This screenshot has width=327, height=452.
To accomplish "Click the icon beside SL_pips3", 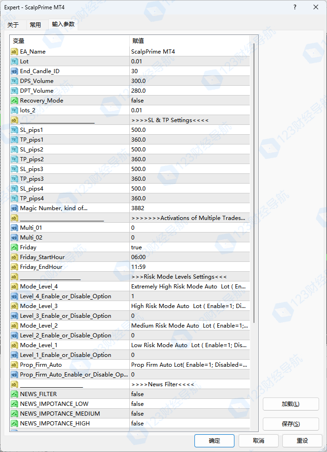I will pyautogui.click(x=14, y=169).
